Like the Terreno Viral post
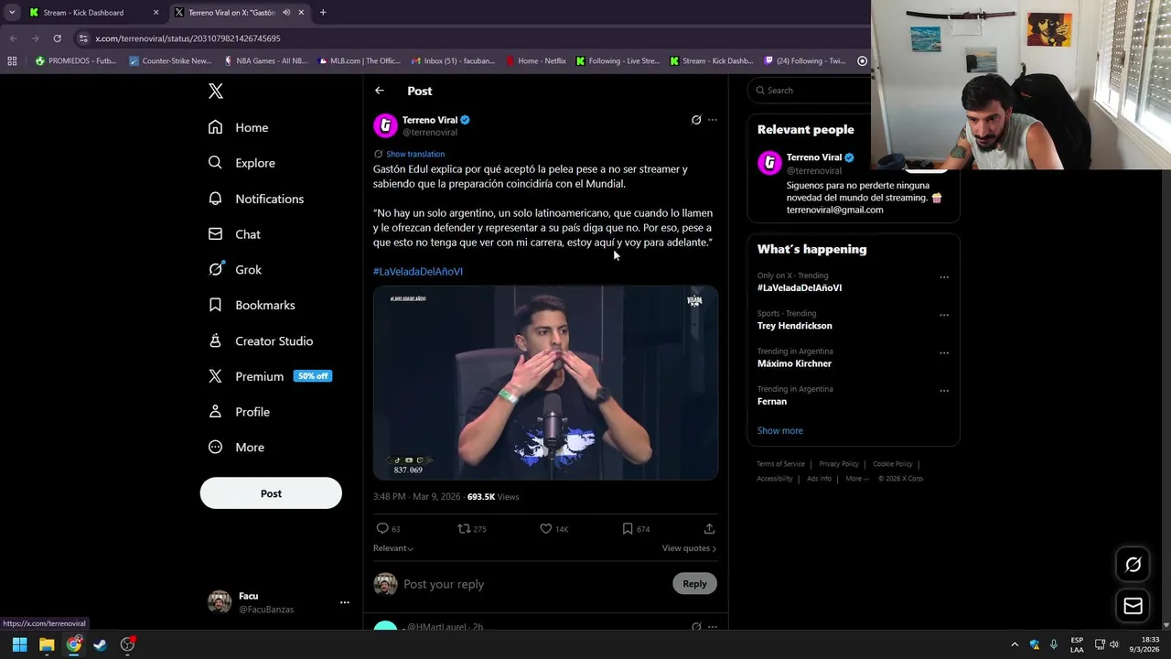 pyautogui.click(x=546, y=529)
